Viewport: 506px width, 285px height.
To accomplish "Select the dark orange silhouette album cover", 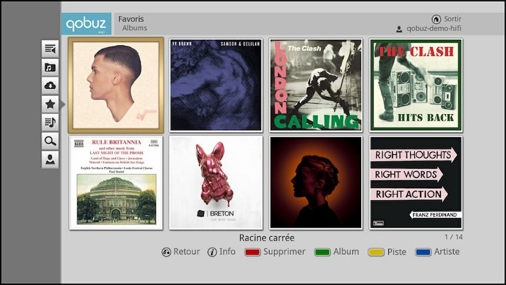I will 316,183.
